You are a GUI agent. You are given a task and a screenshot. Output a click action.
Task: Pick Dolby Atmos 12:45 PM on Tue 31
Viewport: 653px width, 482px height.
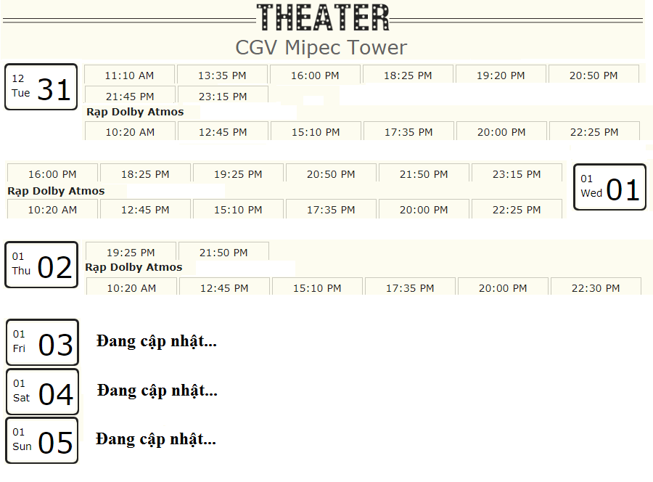coord(223,131)
